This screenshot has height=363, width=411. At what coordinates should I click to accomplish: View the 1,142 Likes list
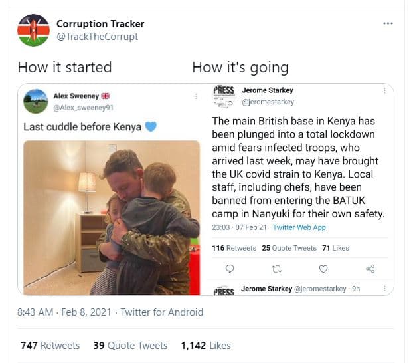tap(206, 345)
